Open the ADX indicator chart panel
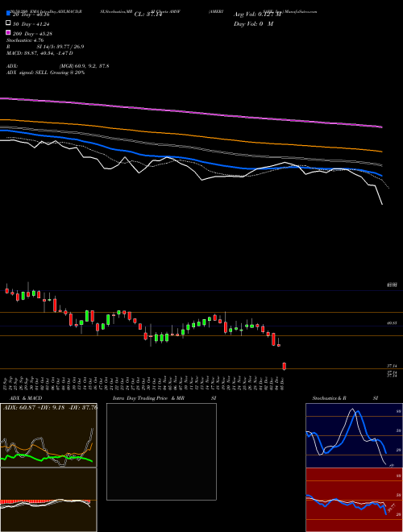The height and width of the screenshot is (532, 403). pos(48,435)
